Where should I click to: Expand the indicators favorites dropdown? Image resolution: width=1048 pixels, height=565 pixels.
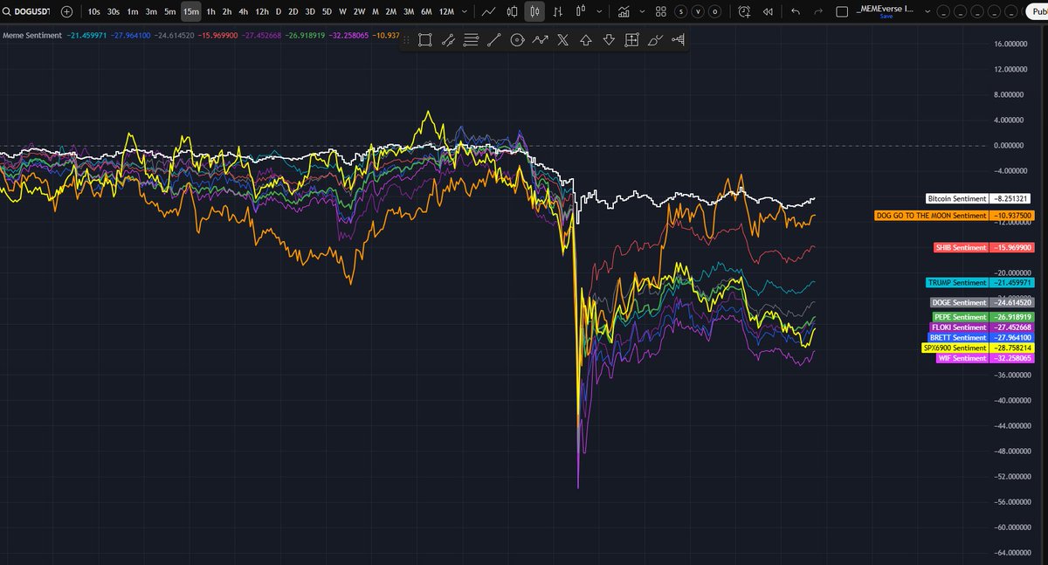coord(642,12)
